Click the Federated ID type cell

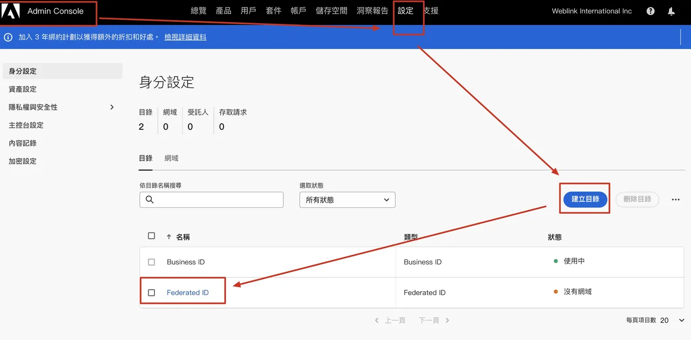[425, 293]
